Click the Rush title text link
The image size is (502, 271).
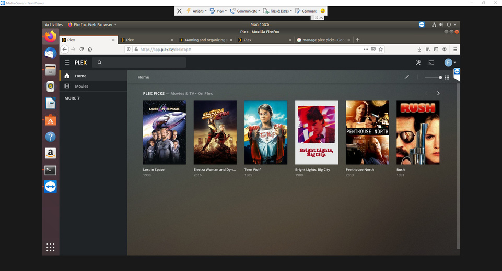click(401, 170)
